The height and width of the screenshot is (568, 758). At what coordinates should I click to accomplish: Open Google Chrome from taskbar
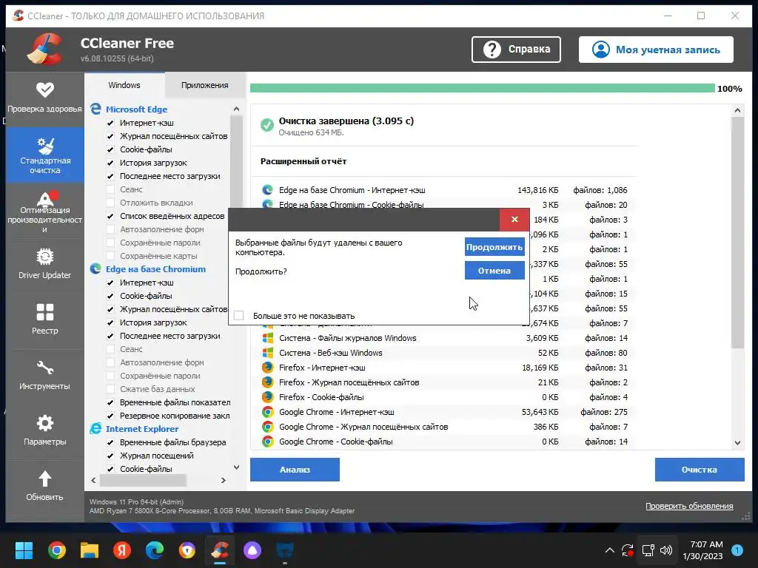click(57, 550)
